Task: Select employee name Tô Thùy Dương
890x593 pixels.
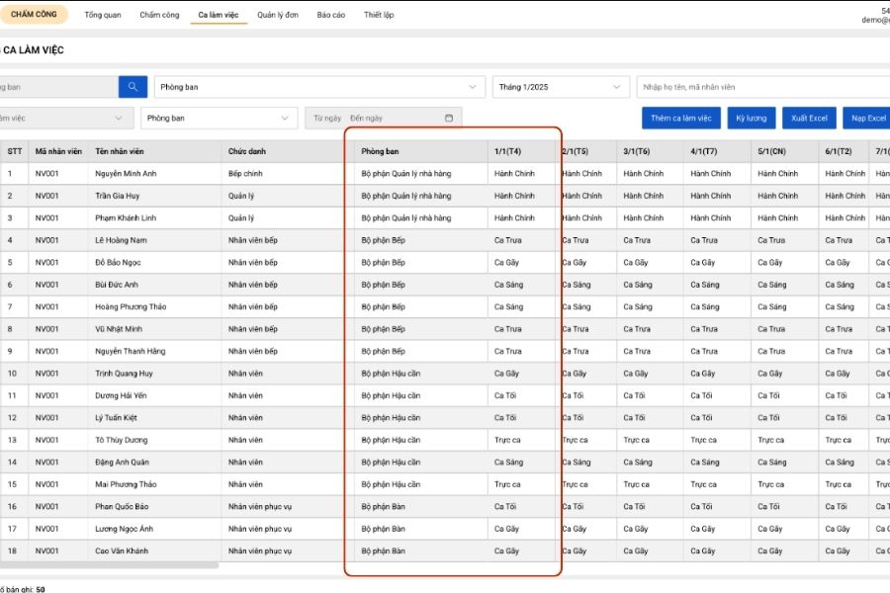Action: [121, 440]
